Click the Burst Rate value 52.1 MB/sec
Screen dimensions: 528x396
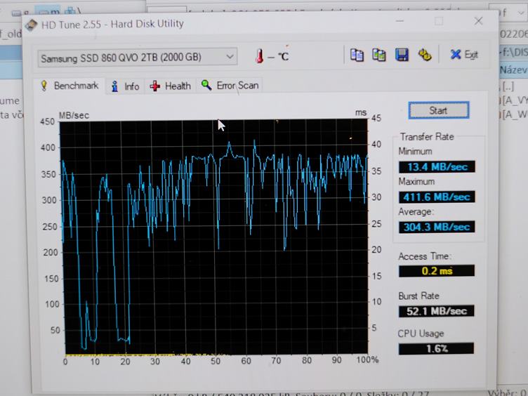pyautogui.click(x=437, y=311)
